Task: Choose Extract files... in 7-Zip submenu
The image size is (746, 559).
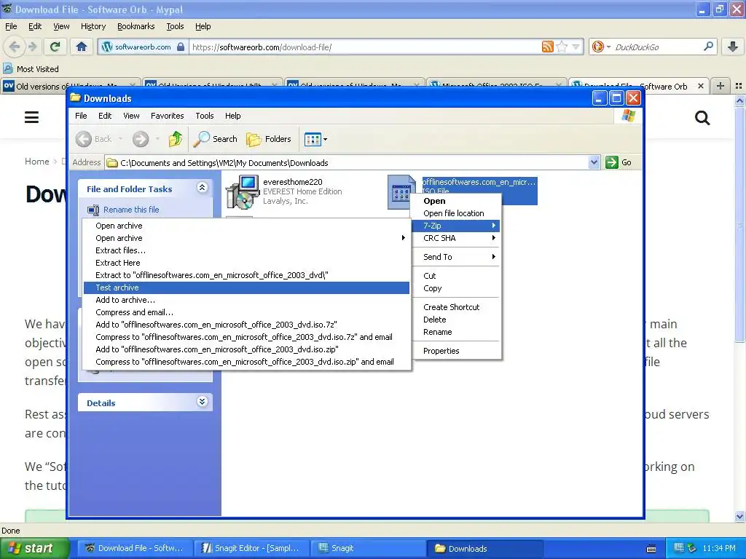Action: coord(246,250)
